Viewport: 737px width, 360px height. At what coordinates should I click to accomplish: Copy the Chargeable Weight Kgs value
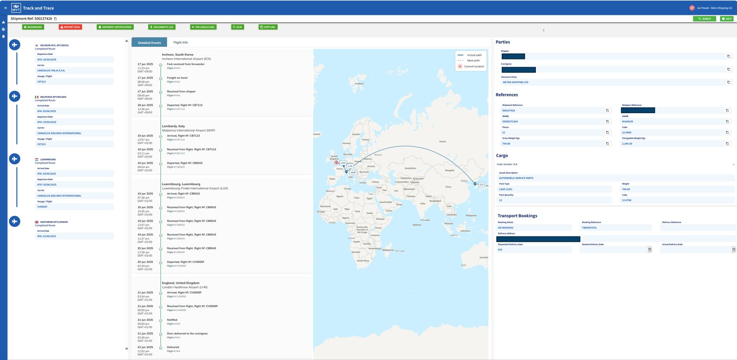click(727, 144)
